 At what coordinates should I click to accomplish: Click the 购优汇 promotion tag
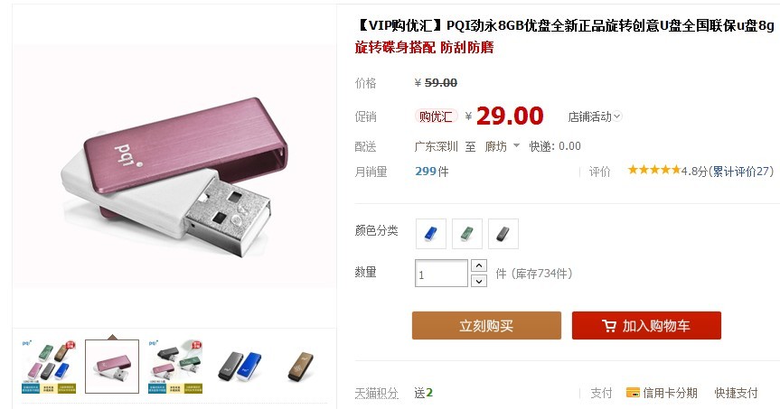pos(436,116)
